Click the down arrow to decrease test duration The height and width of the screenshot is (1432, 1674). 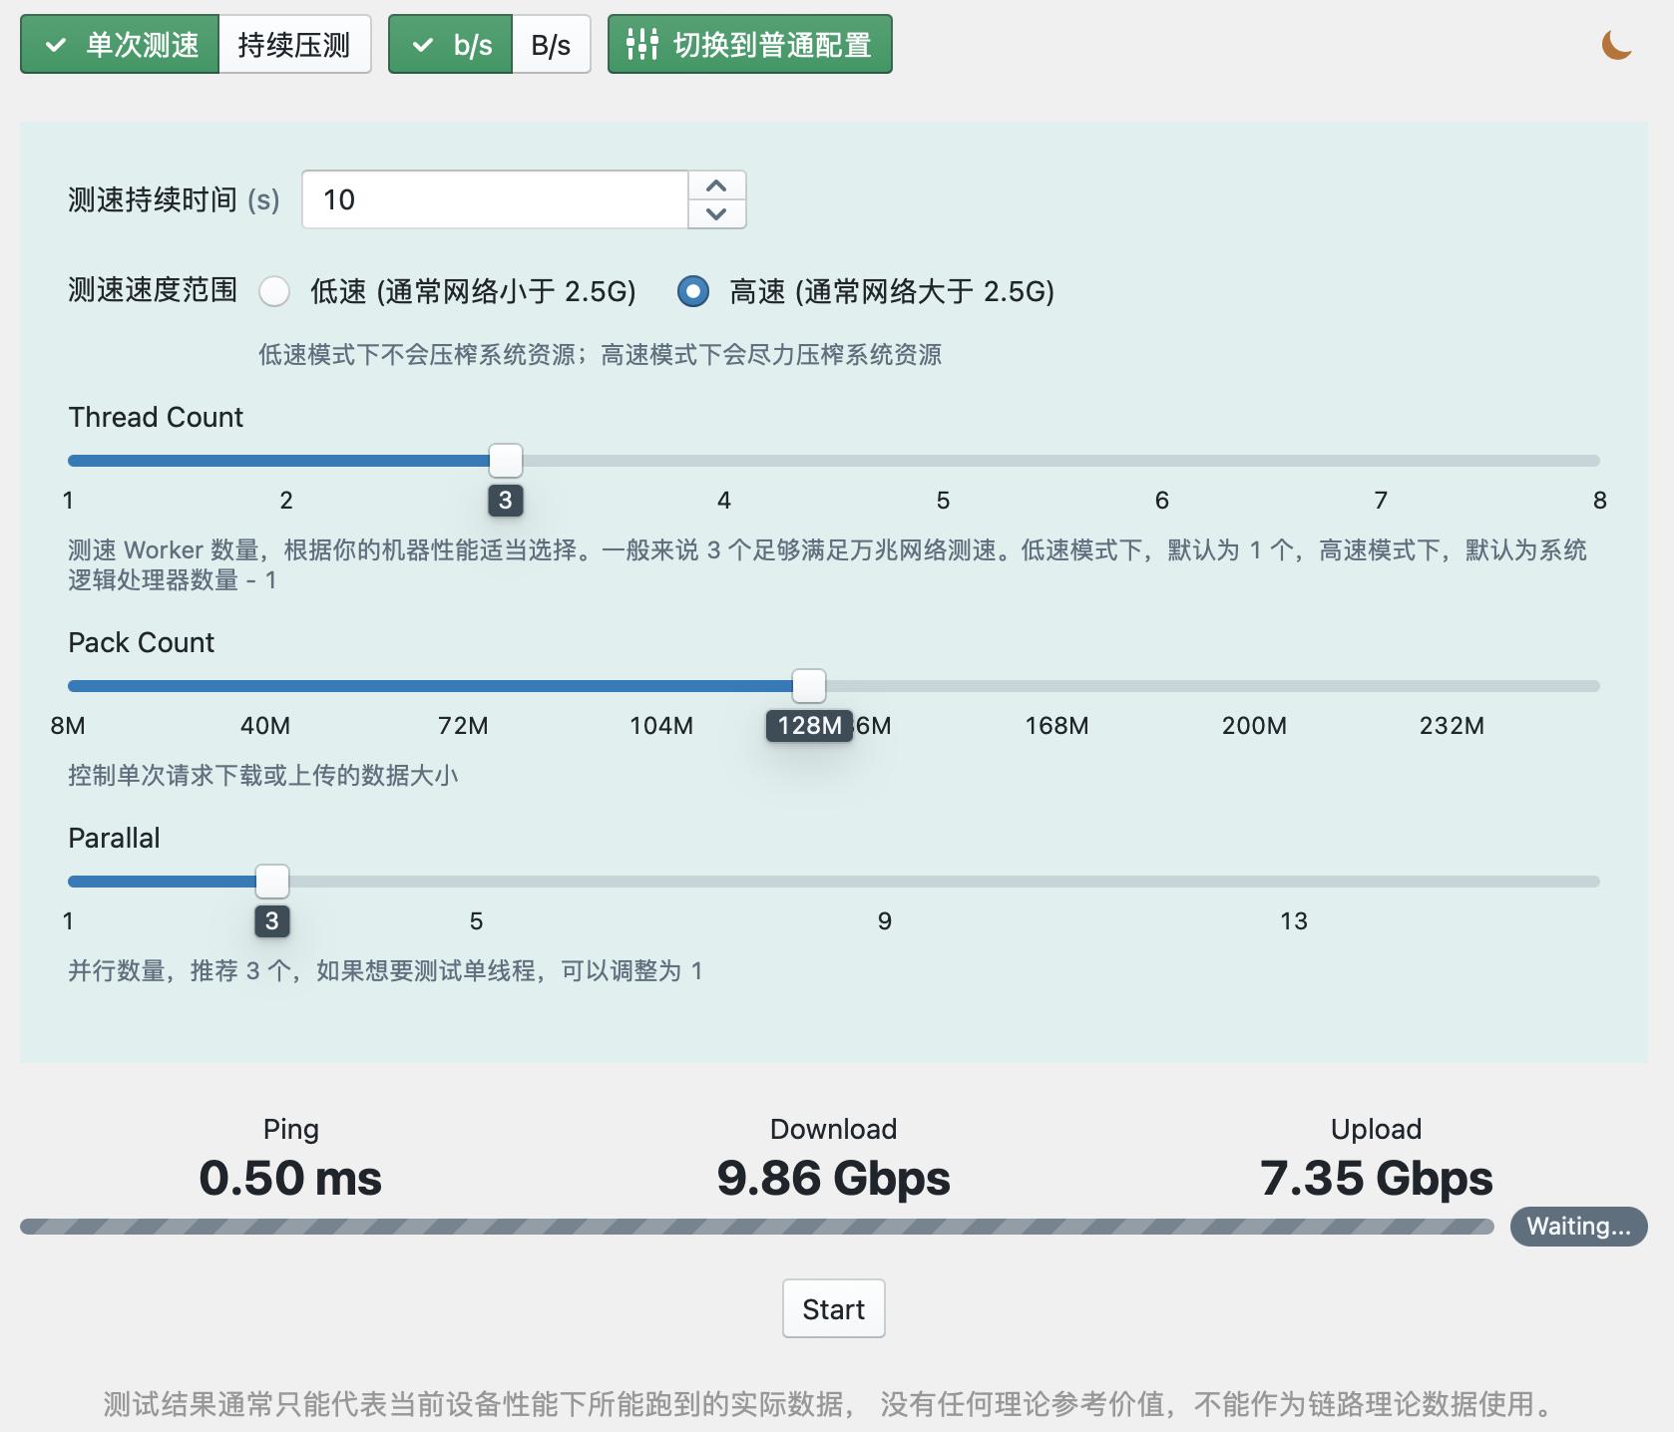716,214
